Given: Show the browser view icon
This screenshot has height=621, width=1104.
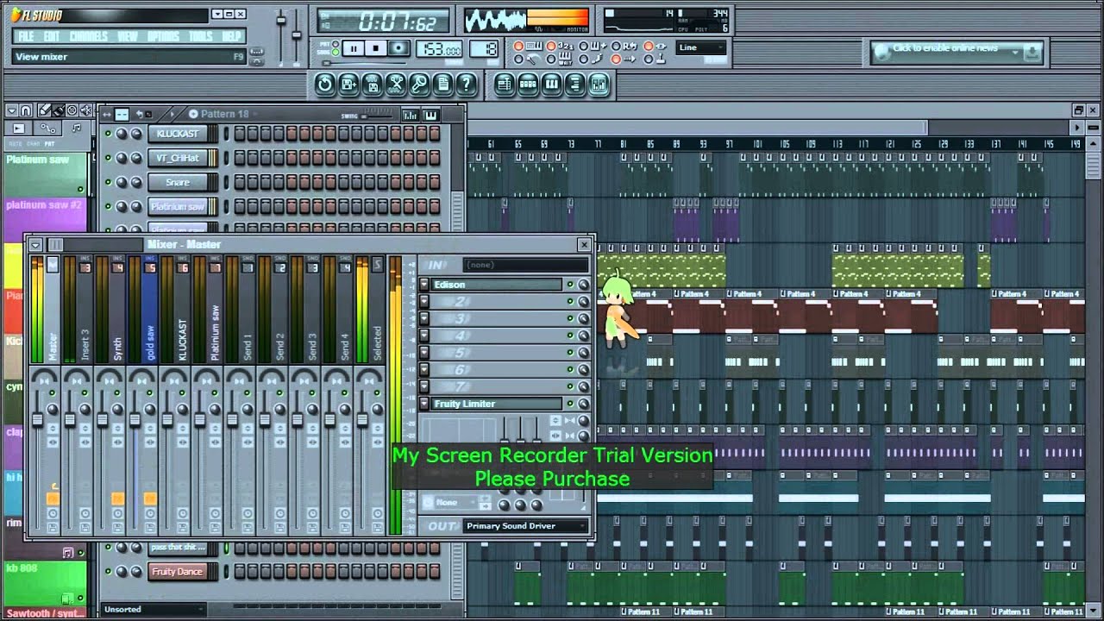Looking at the screenshot, I should click(x=574, y=84).
